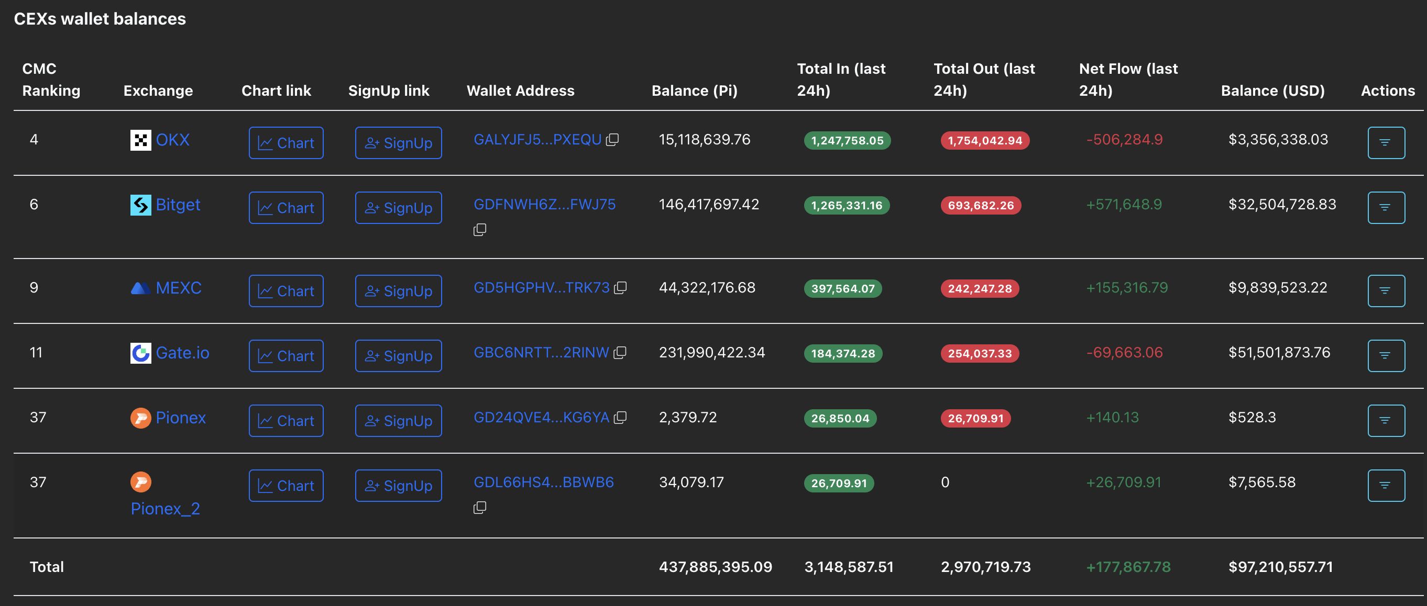
Task: Click the OKX exchange logo
Action: (140, 139)
